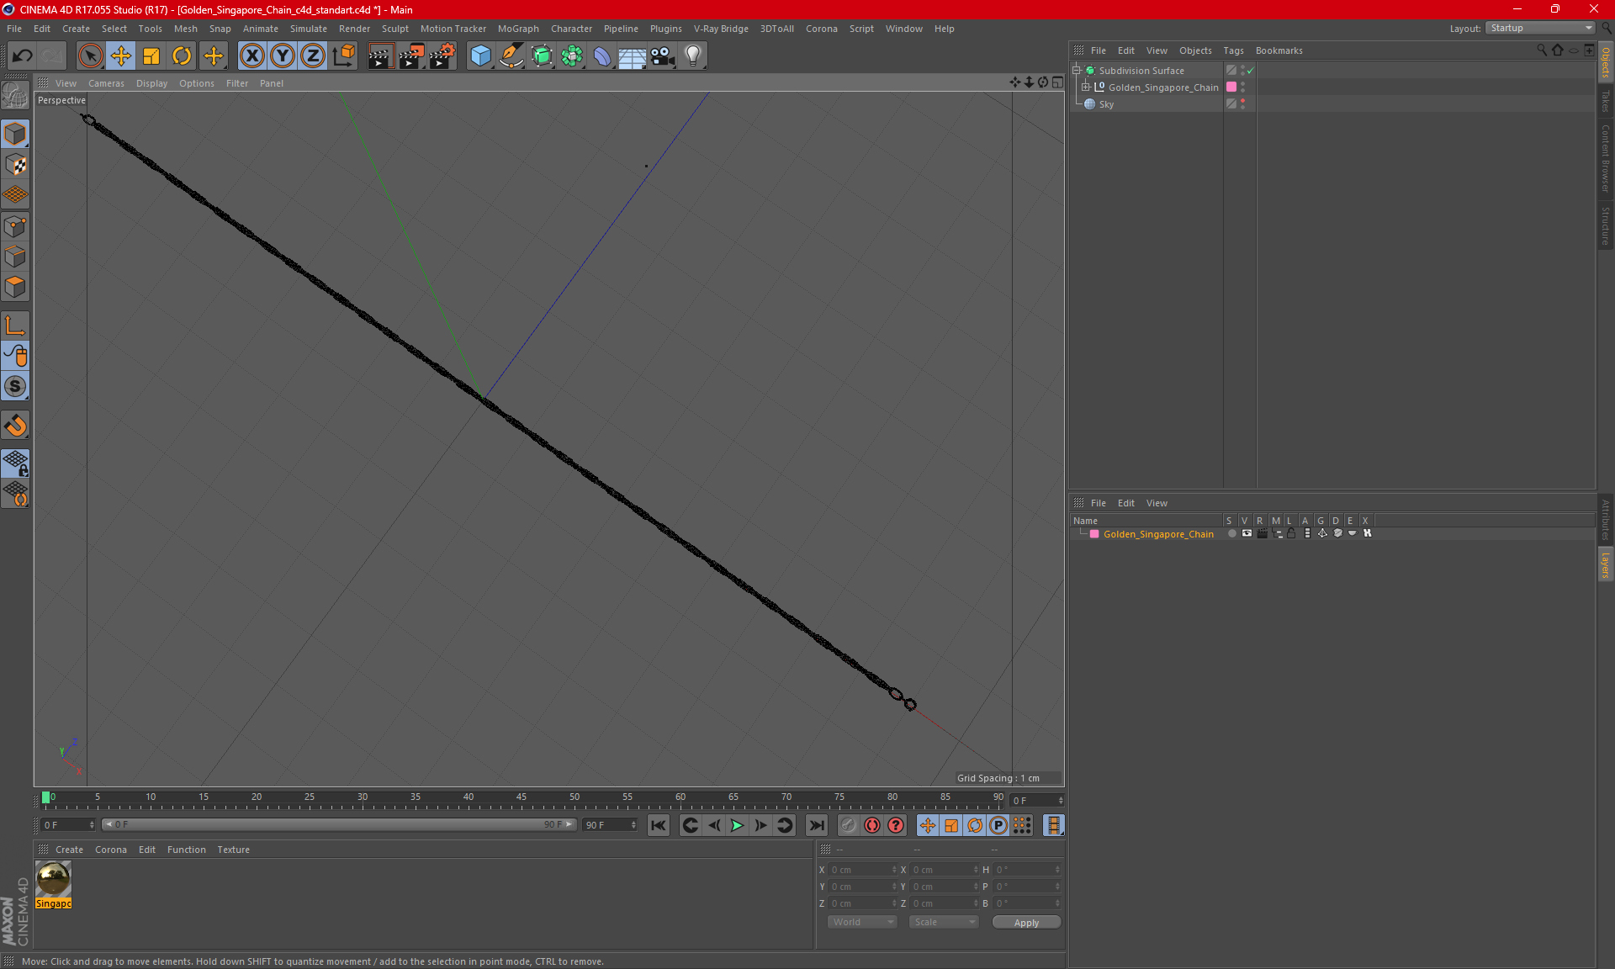Click end frame 90 F stepper field
Screen dimensions: 1615x969
611,825
